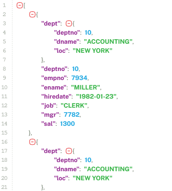Click the deptno value 10 on line 8

[x=75, y=69]
